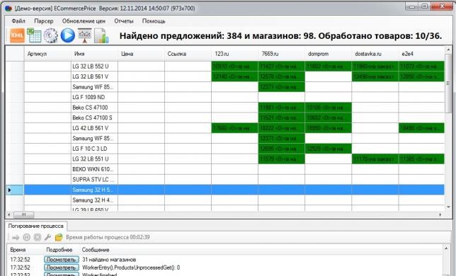
Task: Open the report document with bar chart icon
Action: [x=101, y=35]
